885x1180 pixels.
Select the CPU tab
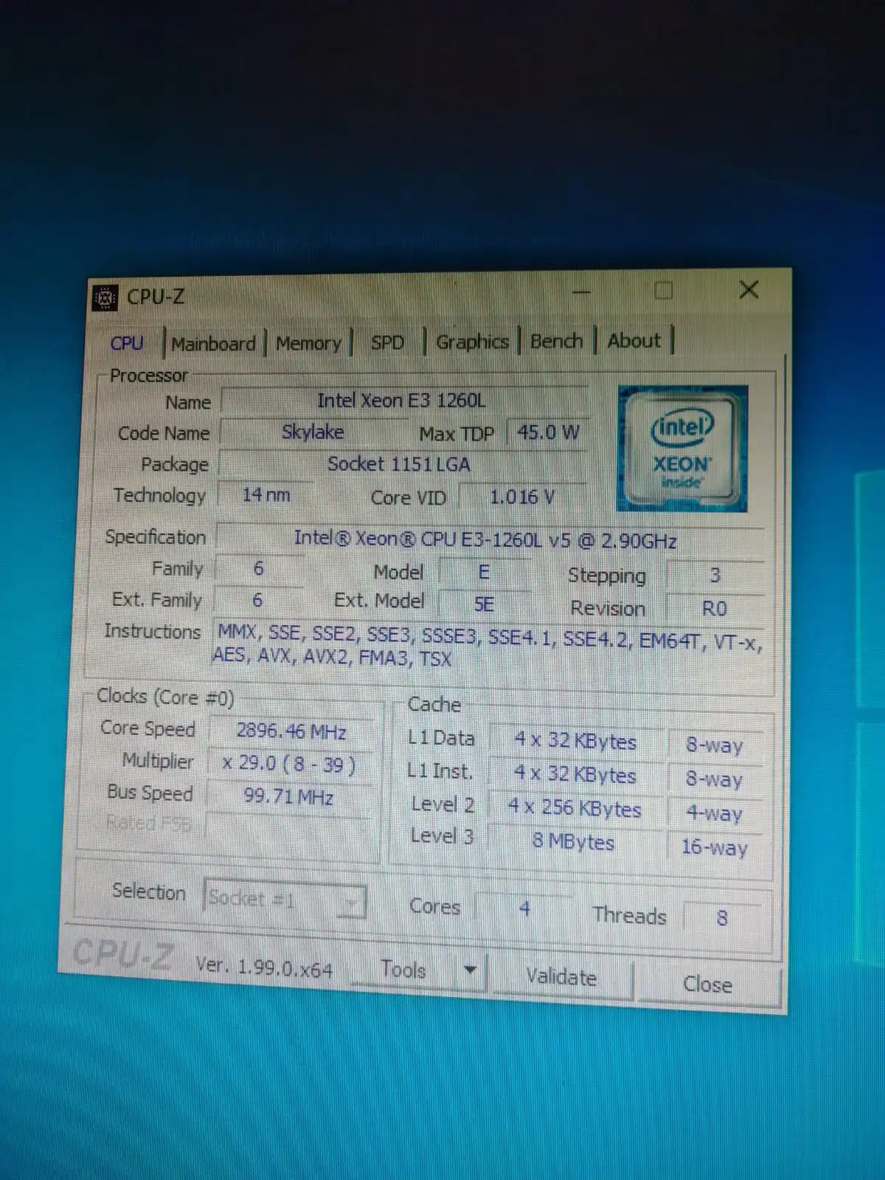point(127,343)
